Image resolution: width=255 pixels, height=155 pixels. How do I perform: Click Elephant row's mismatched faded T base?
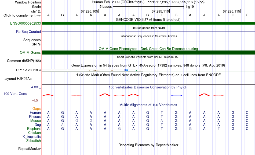218,129
